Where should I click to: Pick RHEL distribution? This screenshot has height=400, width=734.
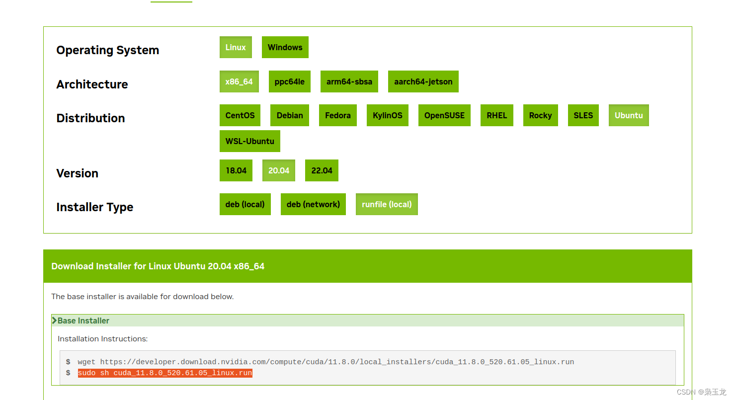(497, 115)
